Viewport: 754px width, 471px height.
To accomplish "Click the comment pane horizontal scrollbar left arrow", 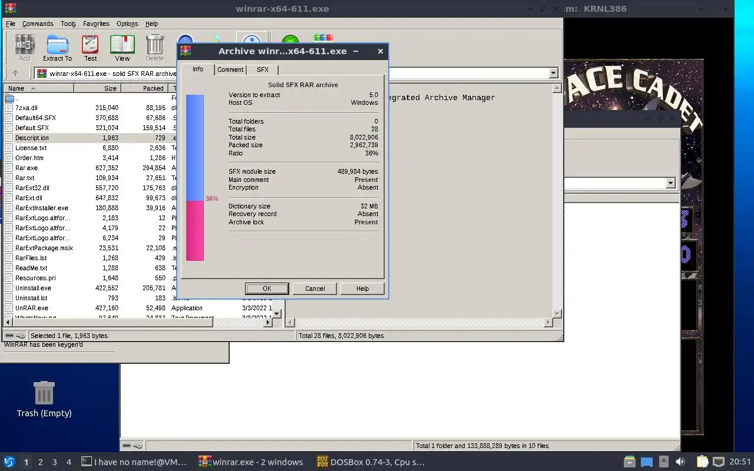I will click(x=290, y=323).
